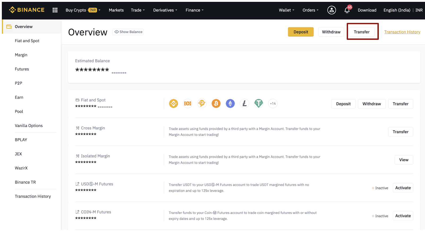Activate the USDⓈ-M Futures account

pyautogui.click(x=403, y=188)
